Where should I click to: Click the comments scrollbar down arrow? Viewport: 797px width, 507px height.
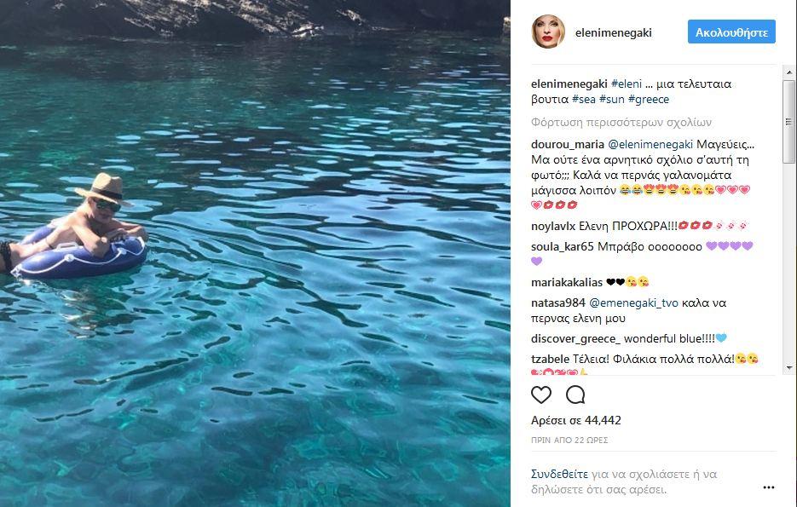click(x=788, y=368)
